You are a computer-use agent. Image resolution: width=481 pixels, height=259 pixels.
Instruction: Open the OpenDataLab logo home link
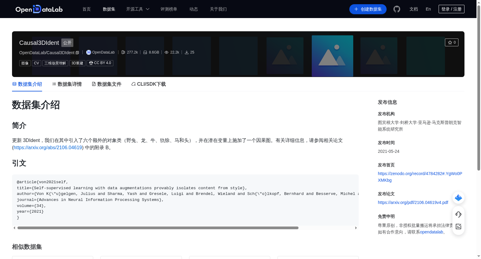coord(39,9)
